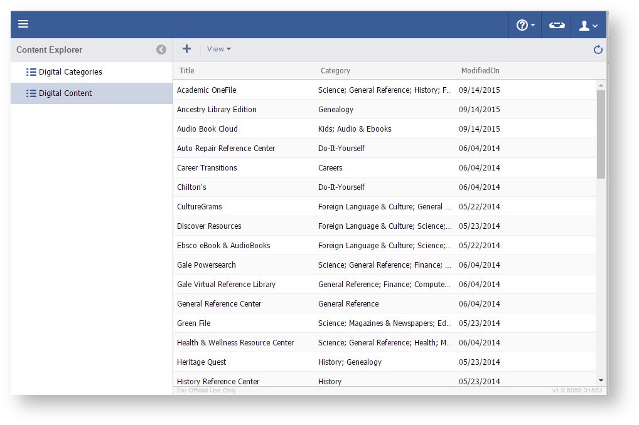Click the link icon in header
The height and width of the screenshot is (425, 639).
tap(556, 25)
